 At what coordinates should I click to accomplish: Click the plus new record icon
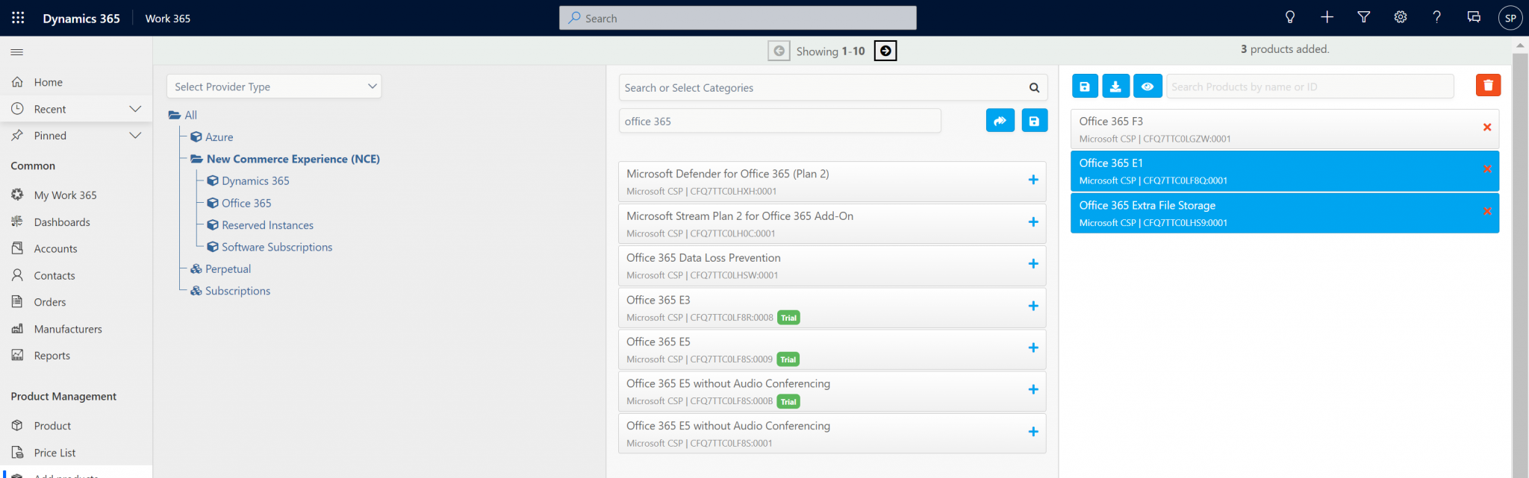click(x=1327, y=18)
